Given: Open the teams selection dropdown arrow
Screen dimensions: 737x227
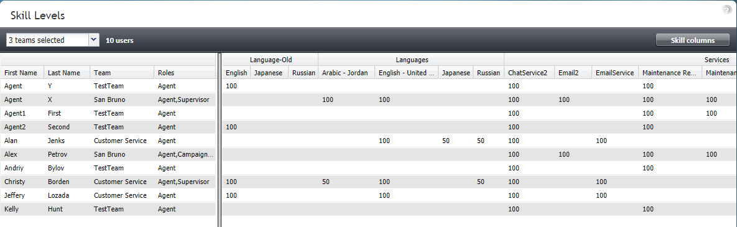Looking at the screenshot, I should (x=93, y=40).
